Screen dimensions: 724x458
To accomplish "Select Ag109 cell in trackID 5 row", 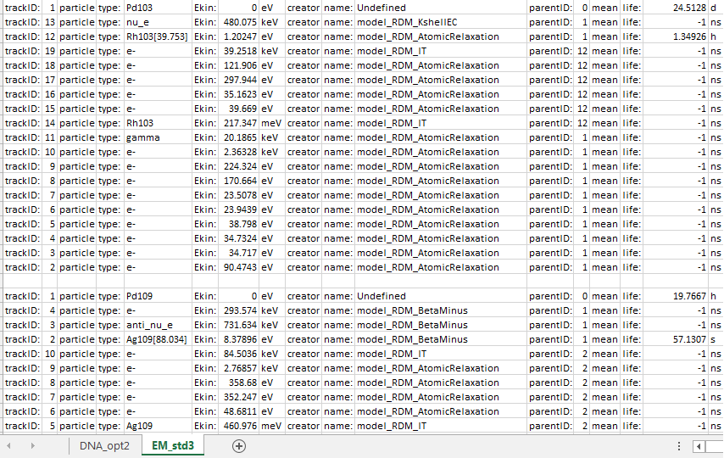I will [158, 426].
